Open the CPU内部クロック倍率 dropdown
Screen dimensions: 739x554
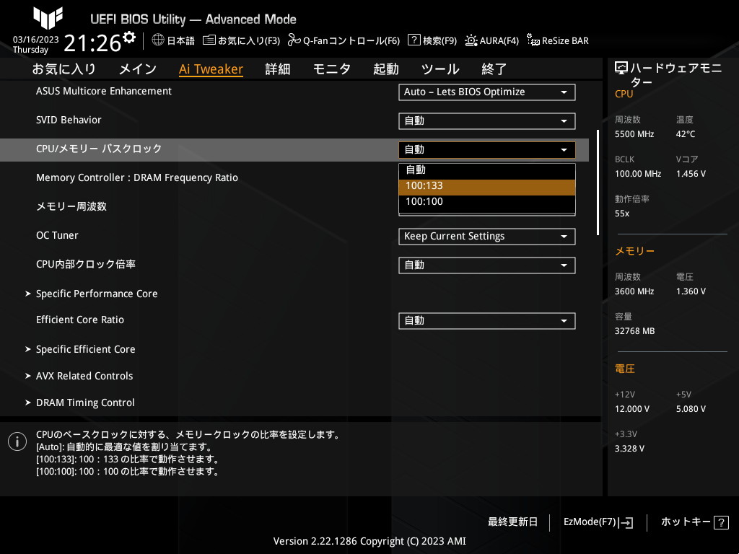click(487, 265)
